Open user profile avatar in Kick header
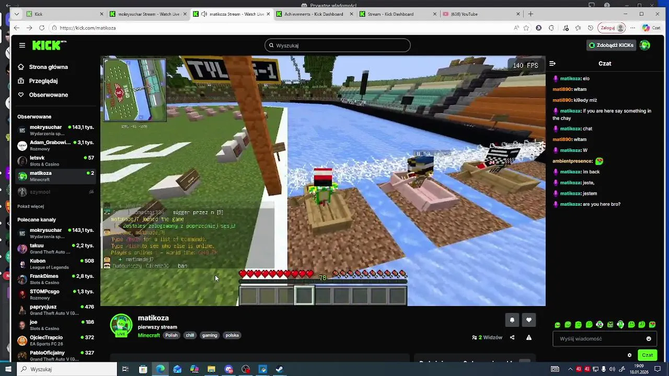 tap(645, 45)
